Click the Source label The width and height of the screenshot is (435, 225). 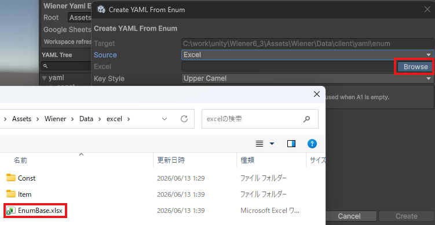pos(105,55)
